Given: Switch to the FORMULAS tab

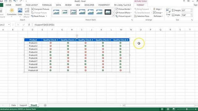Looking at the screenshot, I should pos(47,5).
